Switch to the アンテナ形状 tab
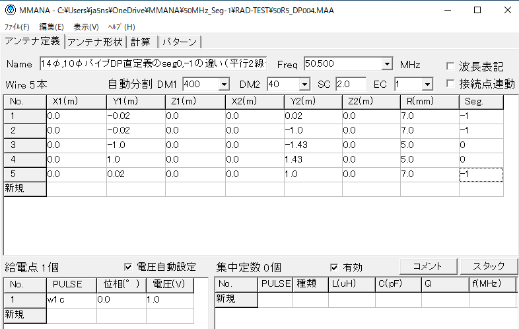 pos(95,42)
